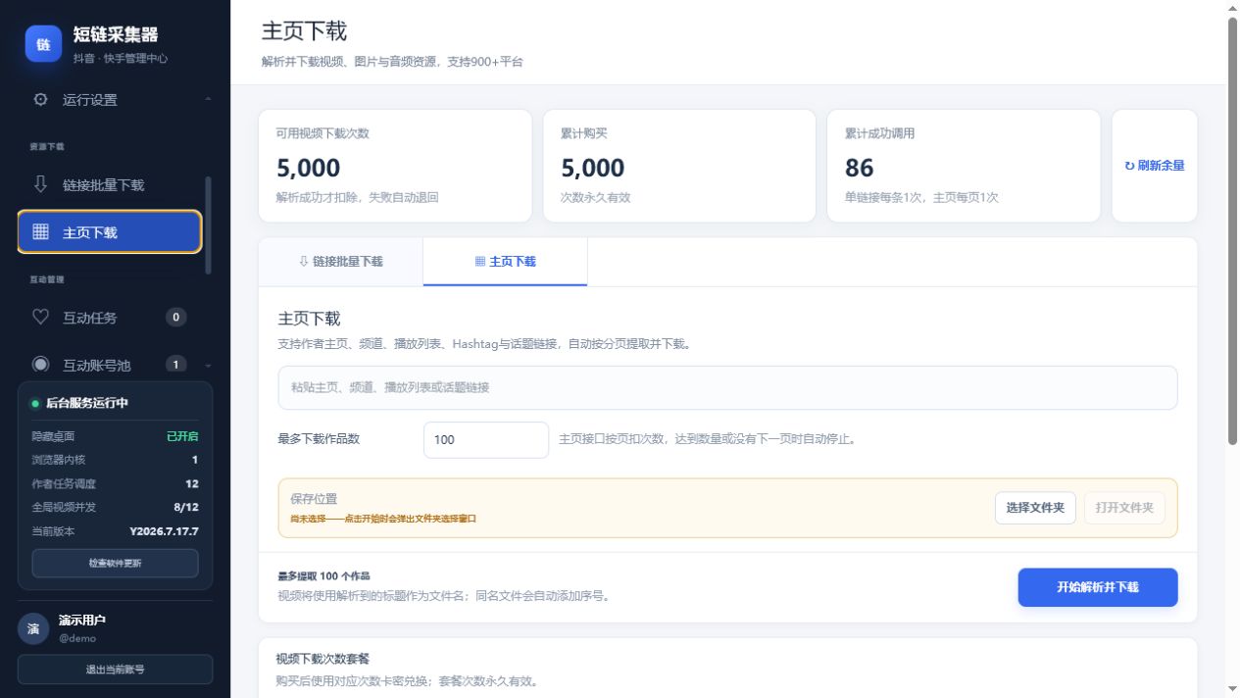Viewport: 1240px width, 698px height.
Task: Select 主页下载 sidebar item
Action: click(110, 232)
